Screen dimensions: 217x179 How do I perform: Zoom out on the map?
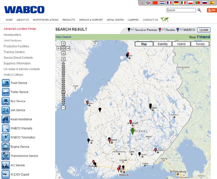63,108
